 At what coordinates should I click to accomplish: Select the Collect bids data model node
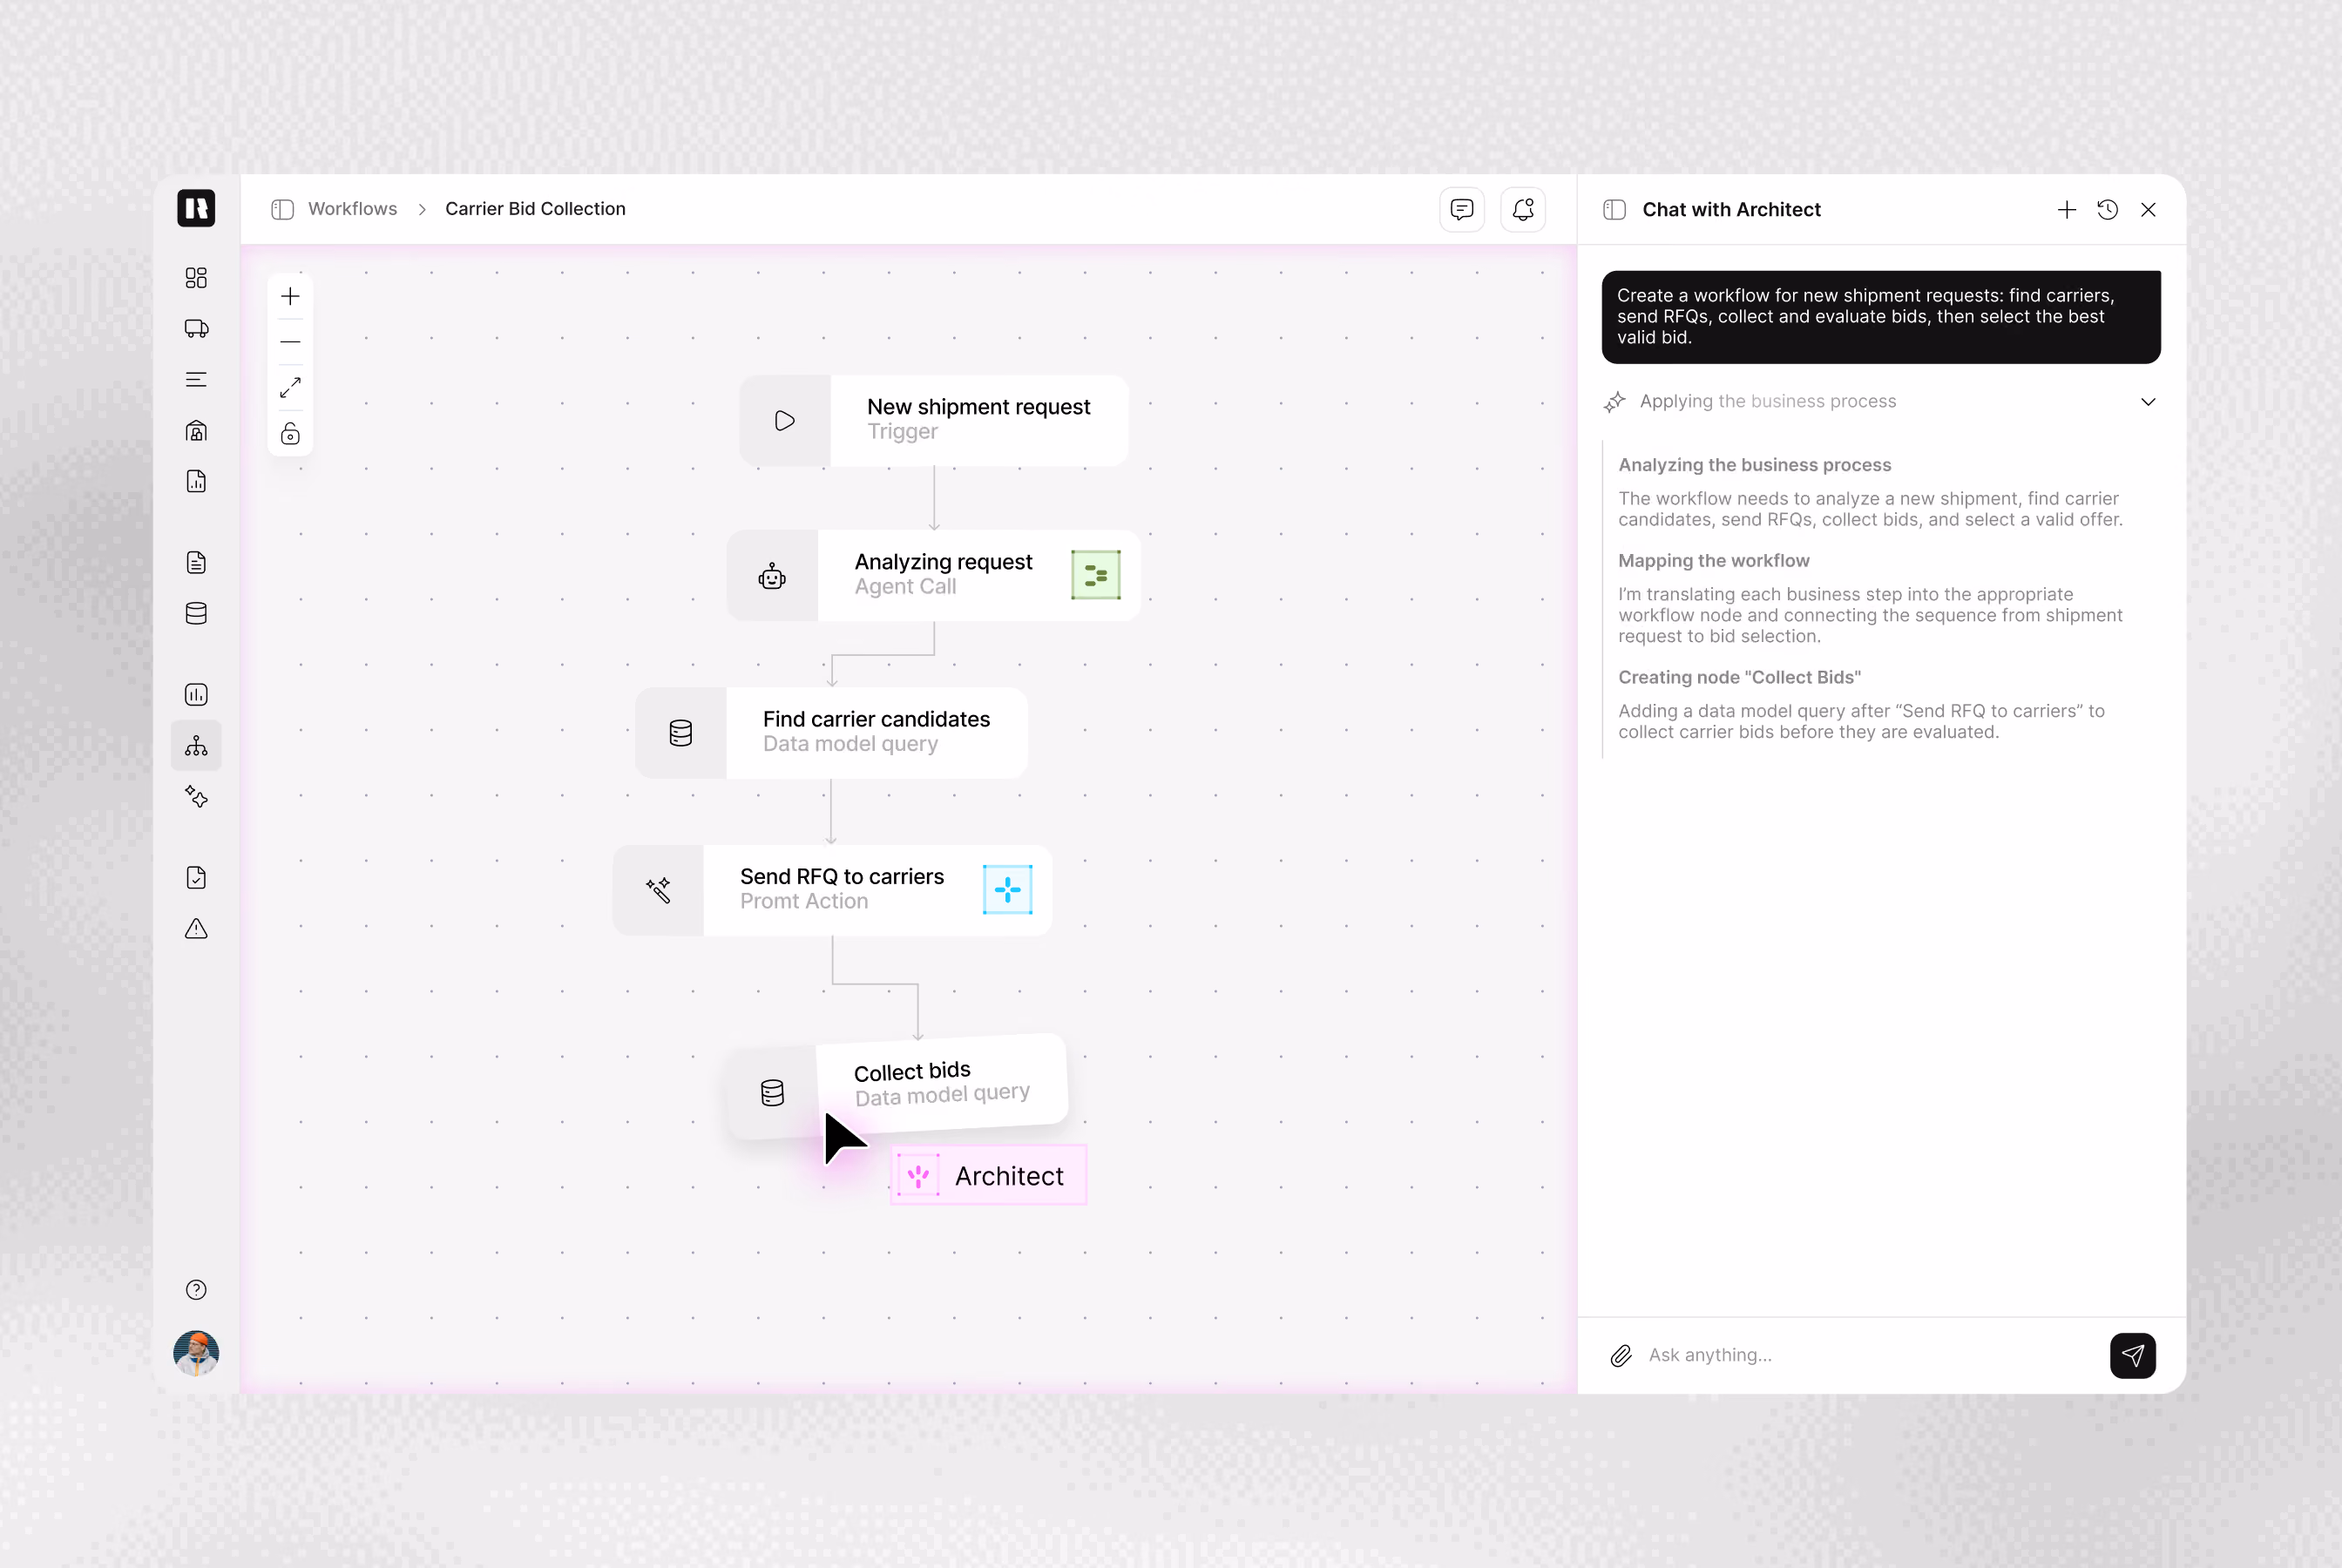pos(897,1086)
